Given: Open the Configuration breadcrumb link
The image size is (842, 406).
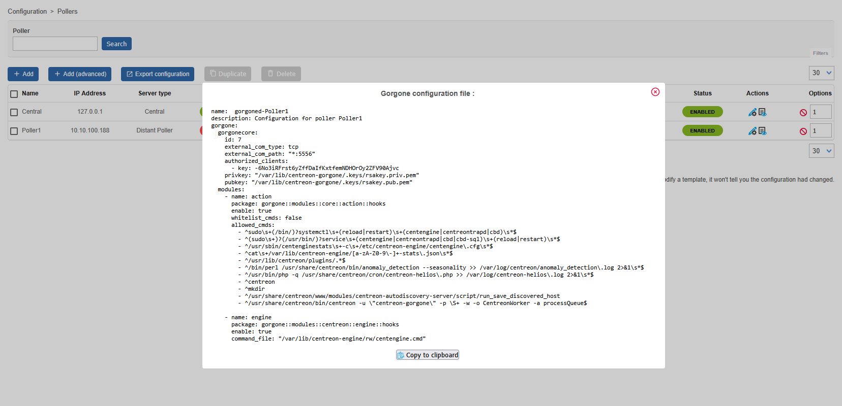Looking at the screenshot, I should pyautogui.click(x=27, y=11).
